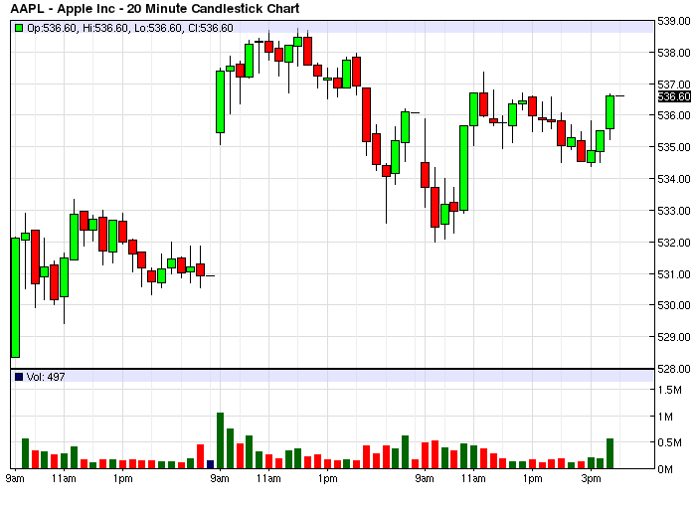
Task: Click the third day's 1pm time label
Action: (532, 479)
